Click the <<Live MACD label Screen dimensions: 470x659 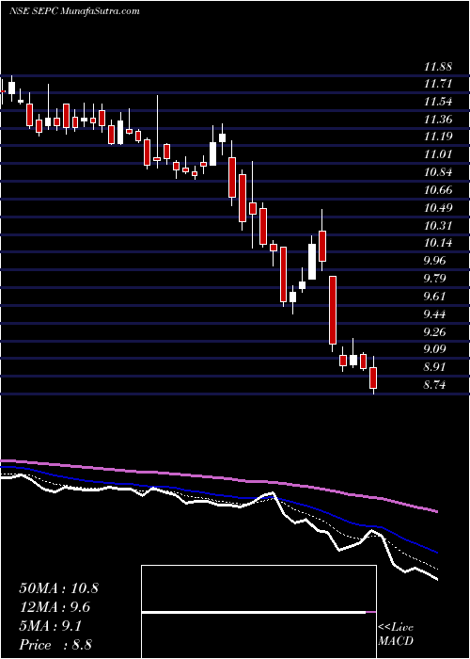tap(396, 635)
